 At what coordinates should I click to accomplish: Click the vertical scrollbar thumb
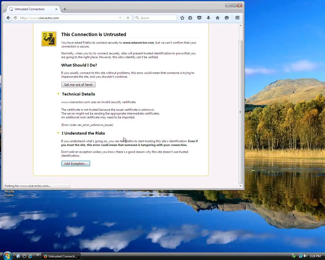241,112
